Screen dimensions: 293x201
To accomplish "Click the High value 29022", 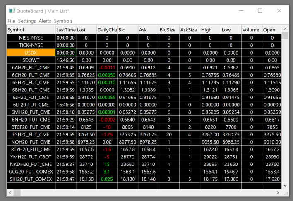I will pyautogui.click(x=210, y=157).
